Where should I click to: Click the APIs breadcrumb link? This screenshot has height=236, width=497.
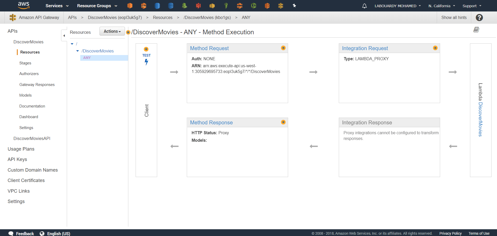click(72, 17)
